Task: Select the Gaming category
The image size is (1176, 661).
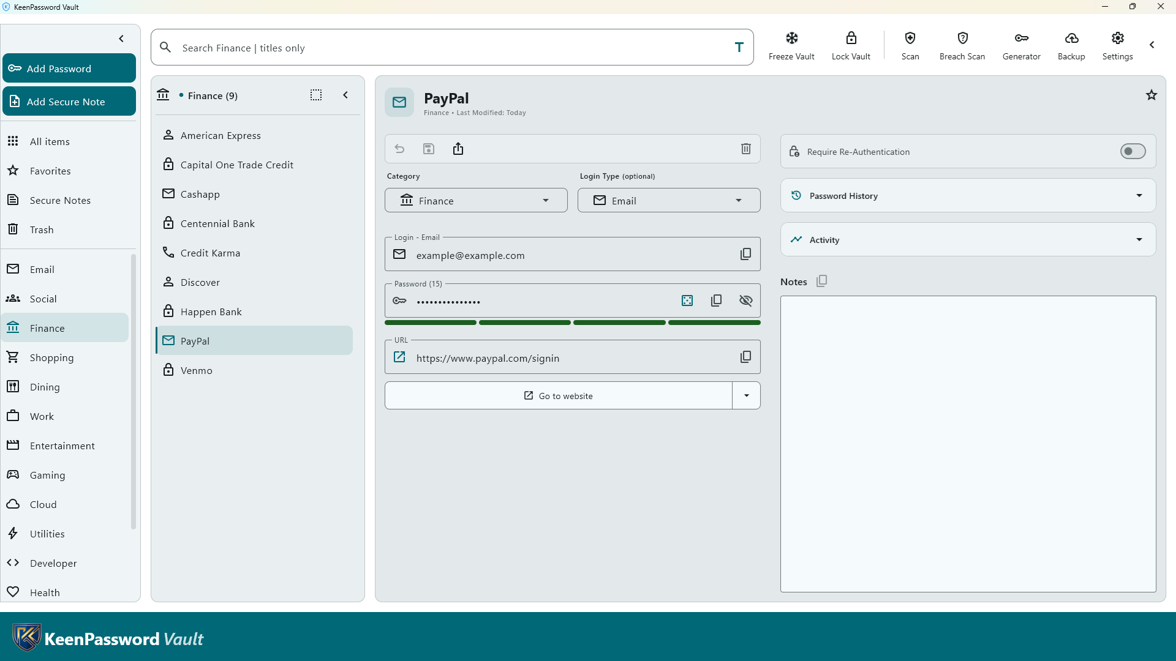Action: coord(65,475)
